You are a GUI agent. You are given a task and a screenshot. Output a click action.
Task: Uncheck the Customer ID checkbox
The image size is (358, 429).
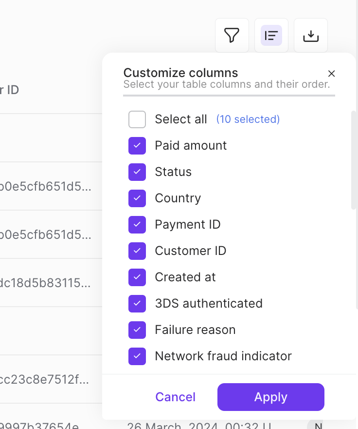coord(137,251)
